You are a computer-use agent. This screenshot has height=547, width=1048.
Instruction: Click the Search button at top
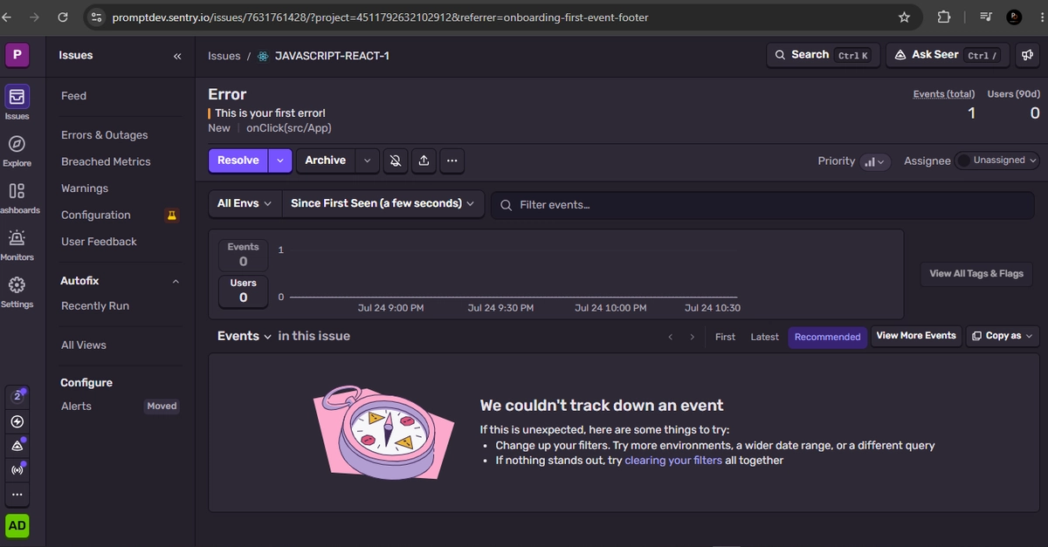click(x=822, y=55)
